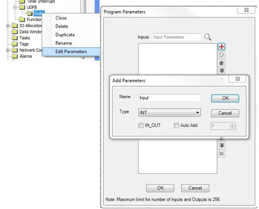This screenshot has width=259, height=209.
Task: Click the Auto Add count spinner arrows
Action: (233, 126)
